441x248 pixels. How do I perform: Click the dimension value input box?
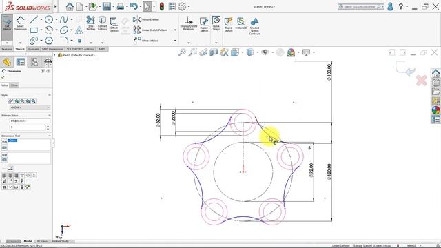coord(28,127)
